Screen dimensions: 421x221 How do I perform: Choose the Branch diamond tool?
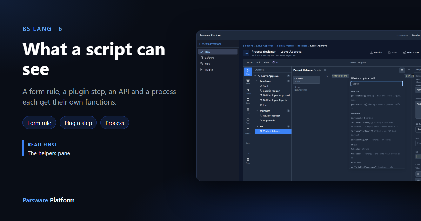(x=248, y=131)
